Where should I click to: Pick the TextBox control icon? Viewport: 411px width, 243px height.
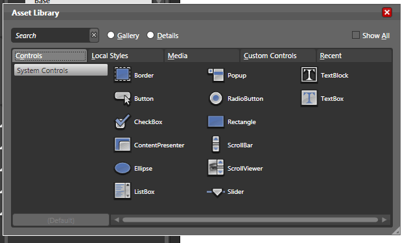[309, 98]
